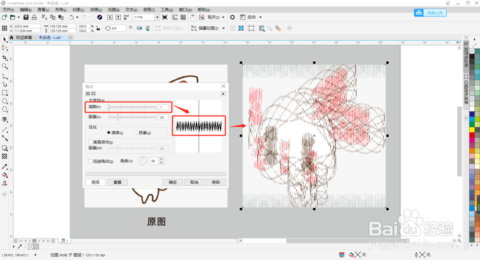Select the 速度 radio button
The image size is (480, 260).
pyautogui.click(x=108, y=133)
